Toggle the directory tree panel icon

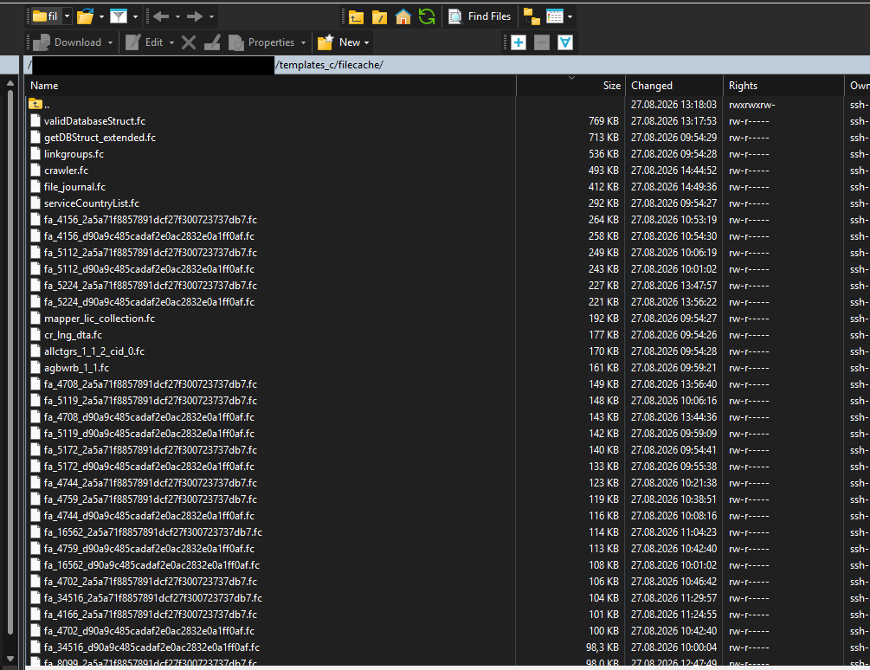tap(532, 16)
